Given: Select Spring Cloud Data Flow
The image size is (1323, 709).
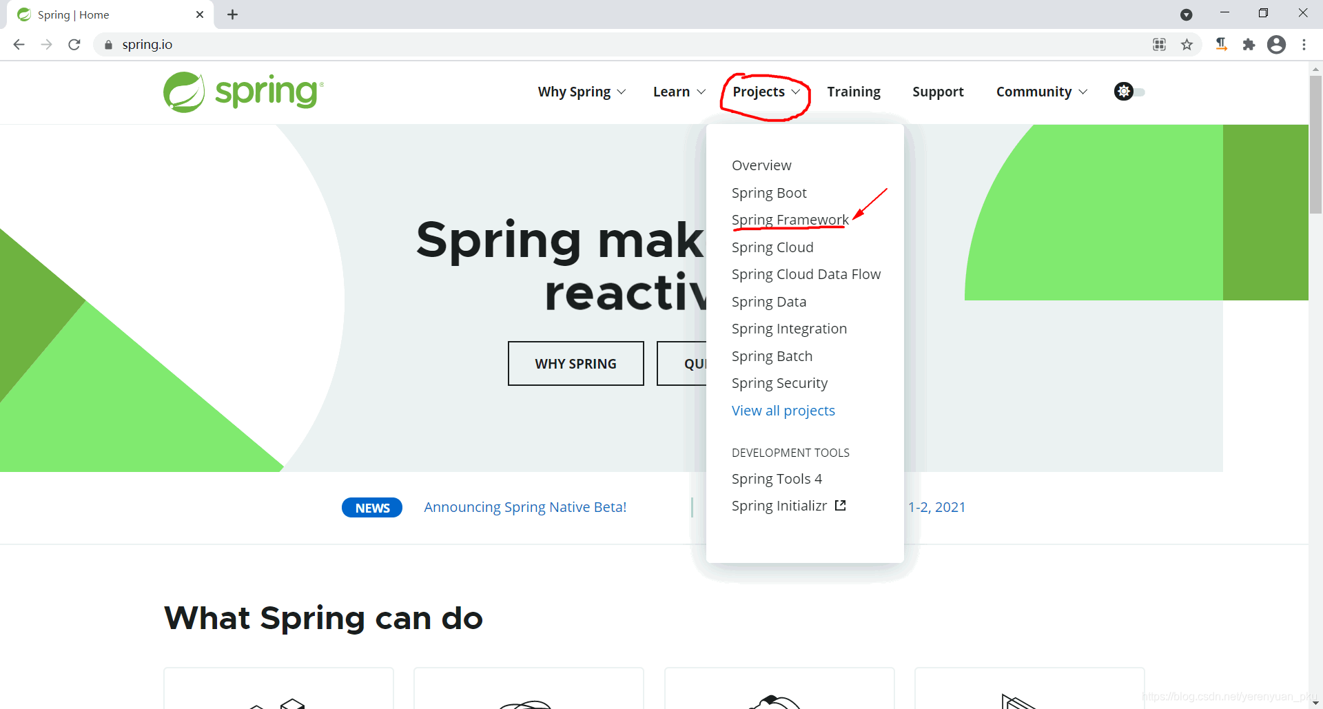Looking at the screenshot, I should pyautogui.click(x=806, y=274).
